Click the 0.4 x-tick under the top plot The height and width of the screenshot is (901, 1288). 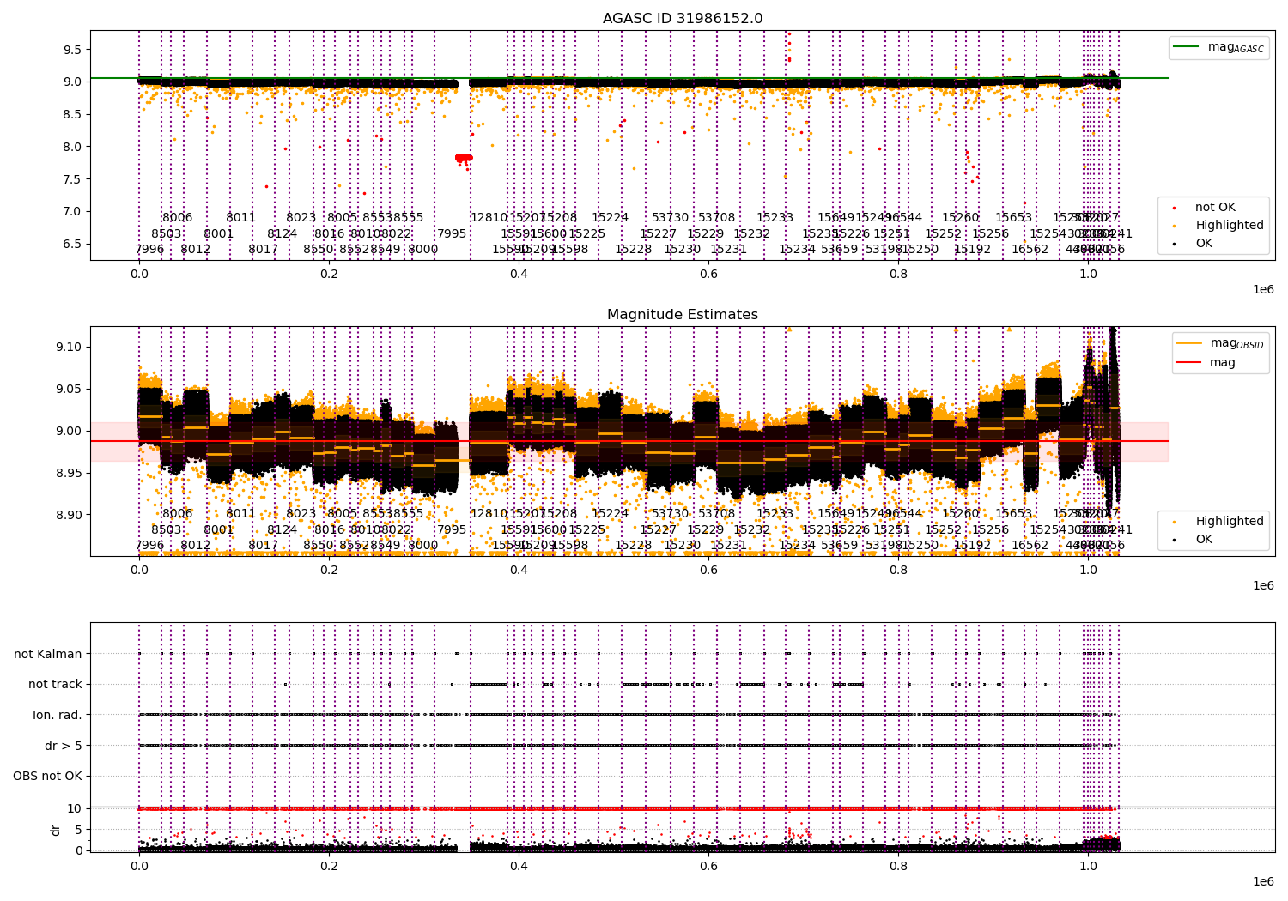pos(519,275)
